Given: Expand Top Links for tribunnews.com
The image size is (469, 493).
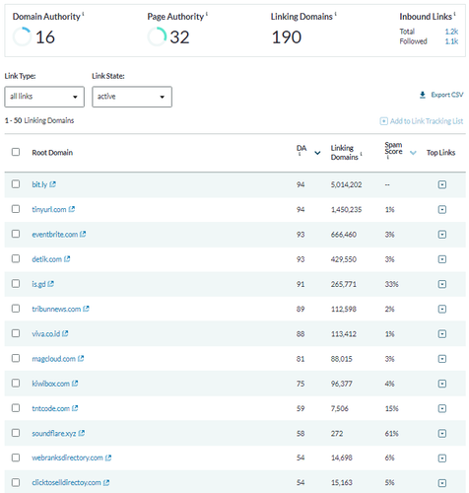Looking at the screenshot, I should pos(442,309).
